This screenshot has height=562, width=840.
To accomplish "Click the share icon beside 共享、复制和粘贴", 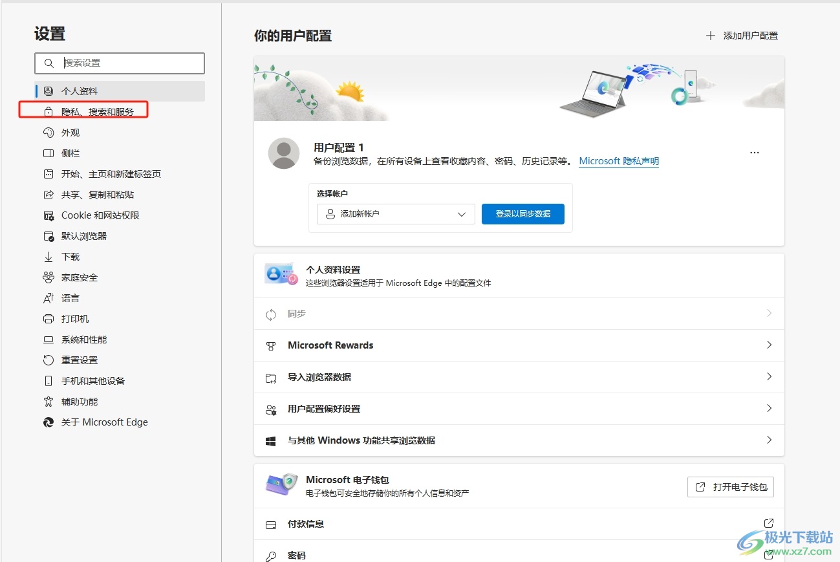I will tap(48, 195).
